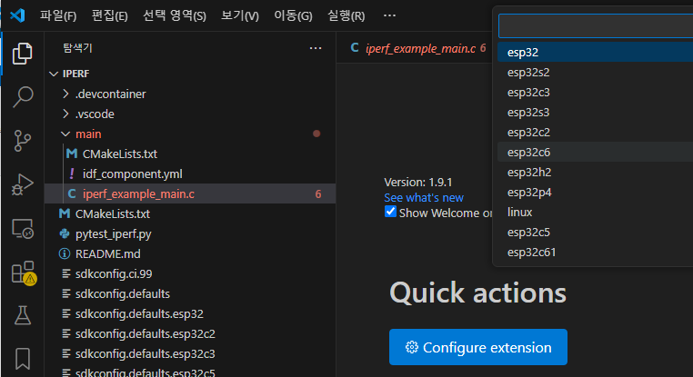Open the 선택 영역(S) menu
Viewport: 693px width, 377px height.
174,15
